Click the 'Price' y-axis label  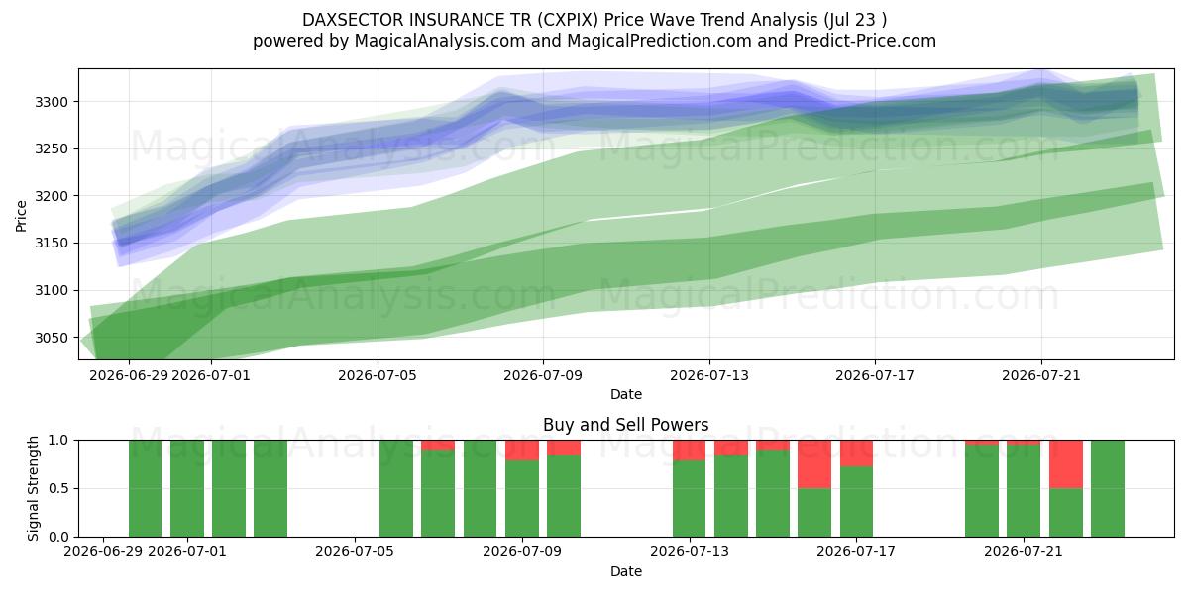pos(22,215)
